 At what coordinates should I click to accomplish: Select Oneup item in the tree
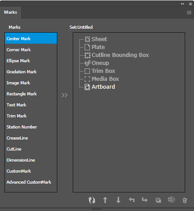(101, 63)
